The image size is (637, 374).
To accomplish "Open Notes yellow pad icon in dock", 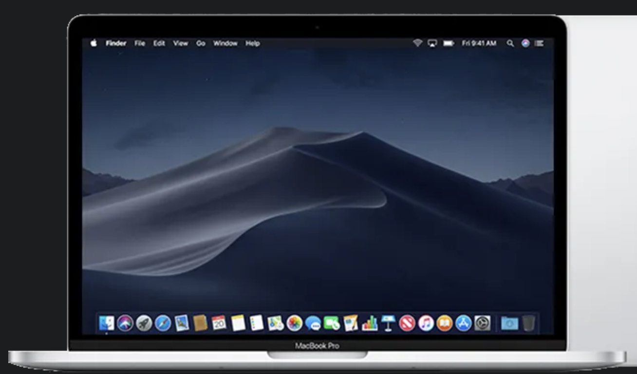I will (x=238, y=323).
